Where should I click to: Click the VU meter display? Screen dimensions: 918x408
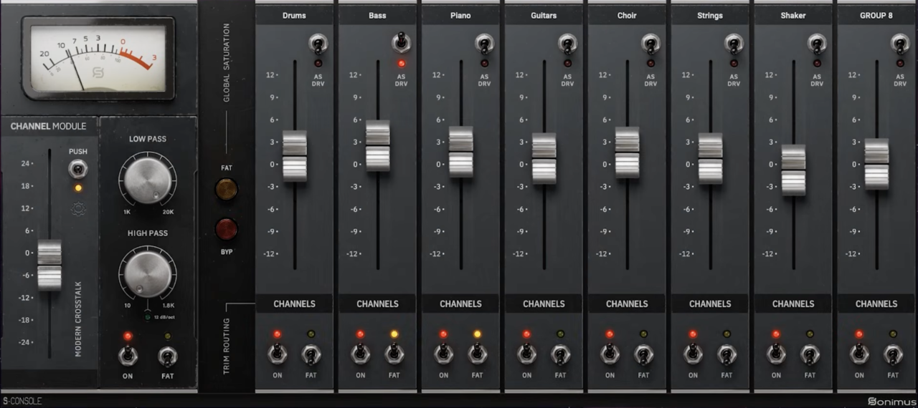(x=98, y=58)
